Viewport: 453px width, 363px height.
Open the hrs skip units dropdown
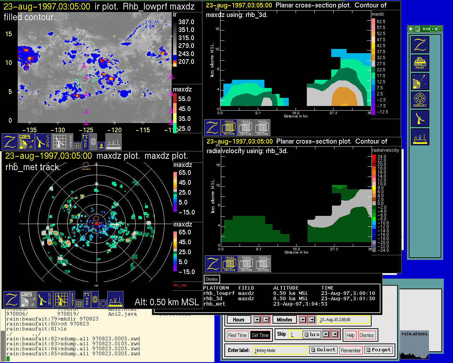click(x=312, y=334)
